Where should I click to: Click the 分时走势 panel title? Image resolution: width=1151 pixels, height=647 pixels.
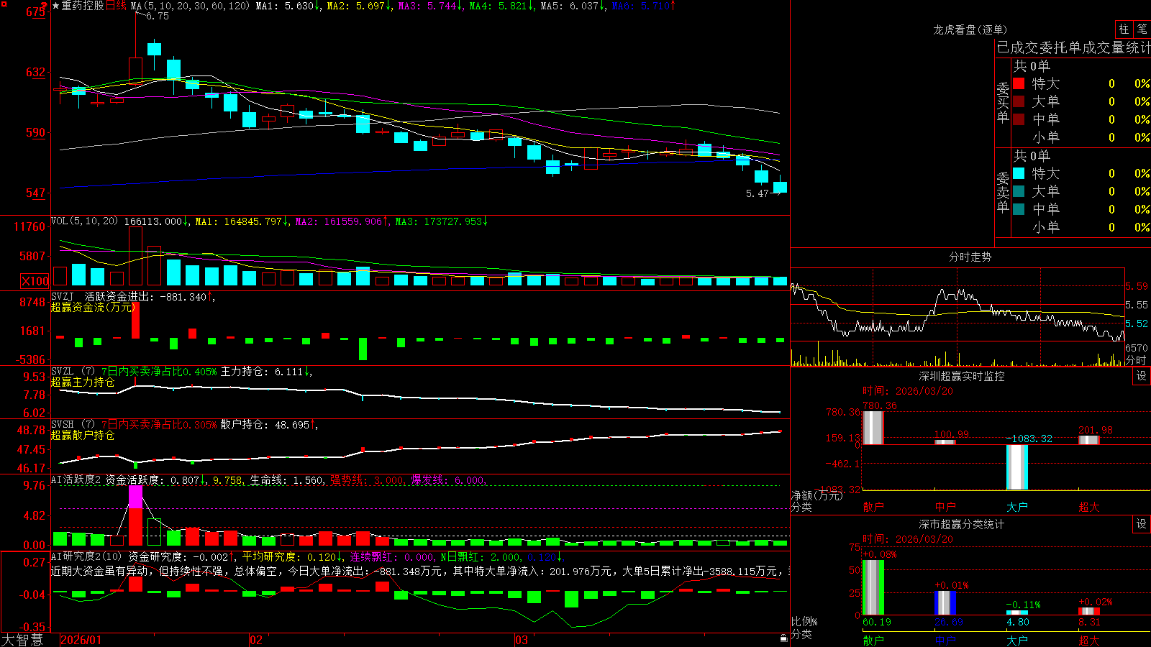click(x=970, y=257)
